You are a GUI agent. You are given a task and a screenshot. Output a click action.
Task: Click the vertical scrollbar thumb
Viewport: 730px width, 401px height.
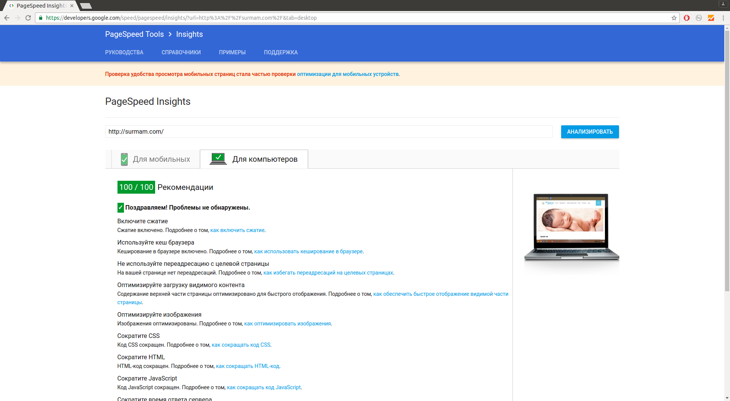pos(727,161)
